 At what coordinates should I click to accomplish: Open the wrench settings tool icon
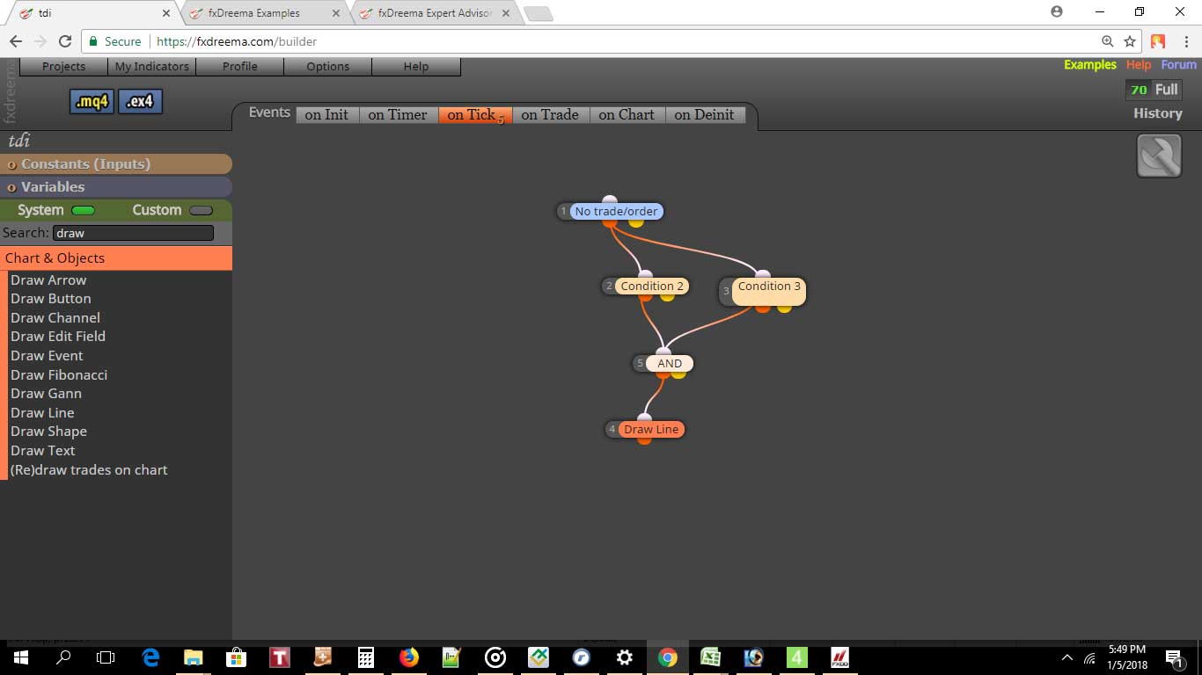pyautogui.click(x=1159, y=156)
